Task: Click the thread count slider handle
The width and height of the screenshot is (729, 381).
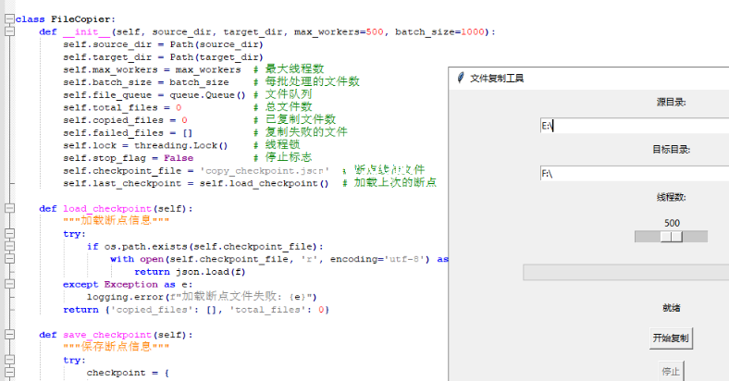Action: click(672, 237)
